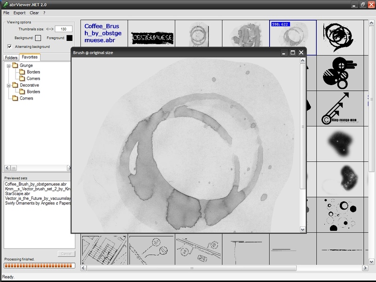Viewport: 376px width, 282px height.
Task: Select the King-manga-man arrow brush thumbnail
Action: [340, 108]
